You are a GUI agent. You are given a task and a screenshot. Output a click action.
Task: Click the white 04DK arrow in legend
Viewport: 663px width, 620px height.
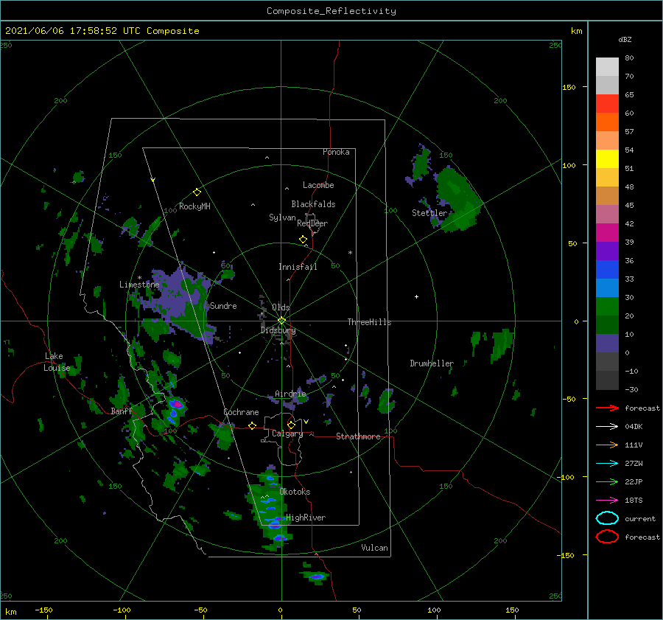coord(607,426)
